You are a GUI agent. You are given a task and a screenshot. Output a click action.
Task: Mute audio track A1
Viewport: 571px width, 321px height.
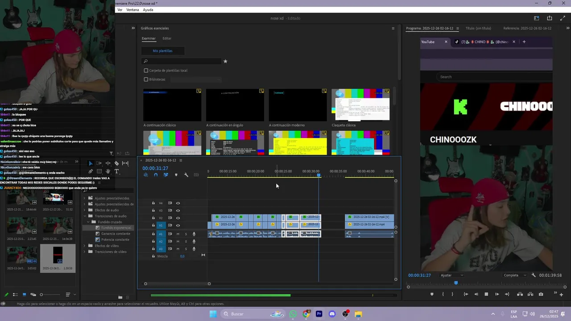(178, 234)
